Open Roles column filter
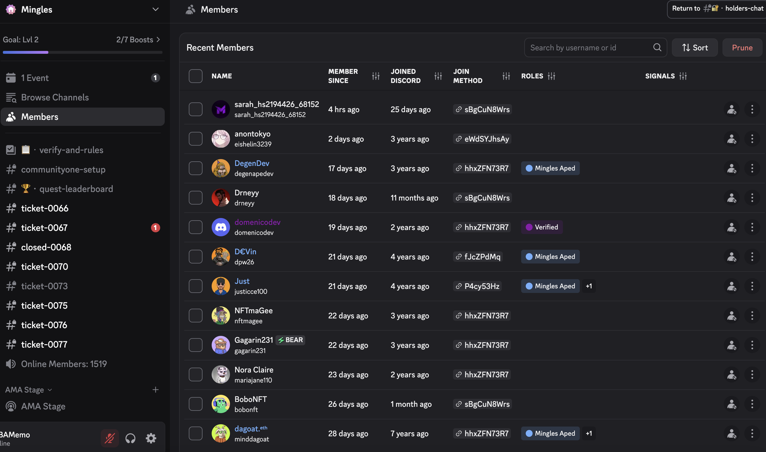 [x=551, y=76]
